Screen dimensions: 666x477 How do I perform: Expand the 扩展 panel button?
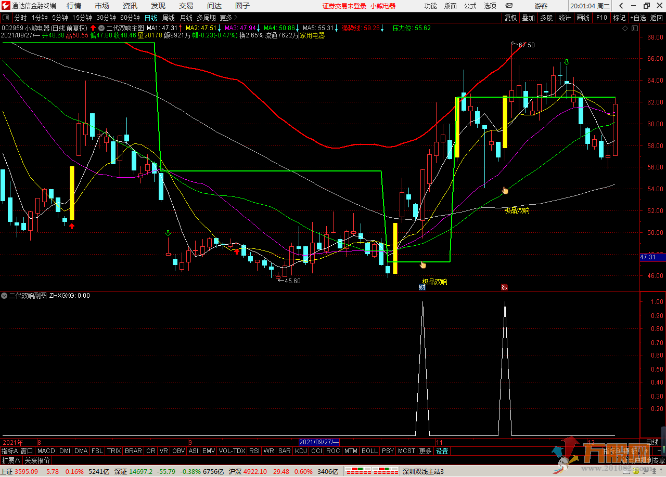pos(11,460)
